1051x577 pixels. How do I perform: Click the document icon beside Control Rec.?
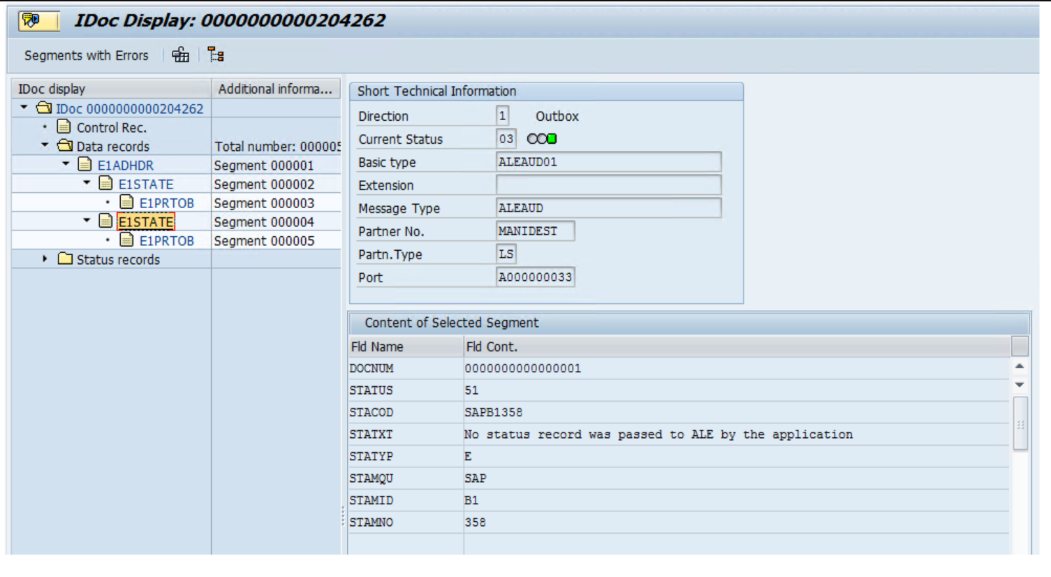pyautogui.click(x=64, y=127)
